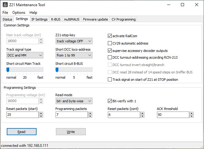Decrease Reset packets (cont) with down arrow
Screen dimensions: 204x149
pyautogui.click(x=142, y=116)
